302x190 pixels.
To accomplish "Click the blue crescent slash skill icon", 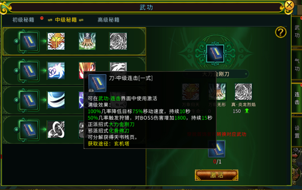I will click(x=56, y=100).
